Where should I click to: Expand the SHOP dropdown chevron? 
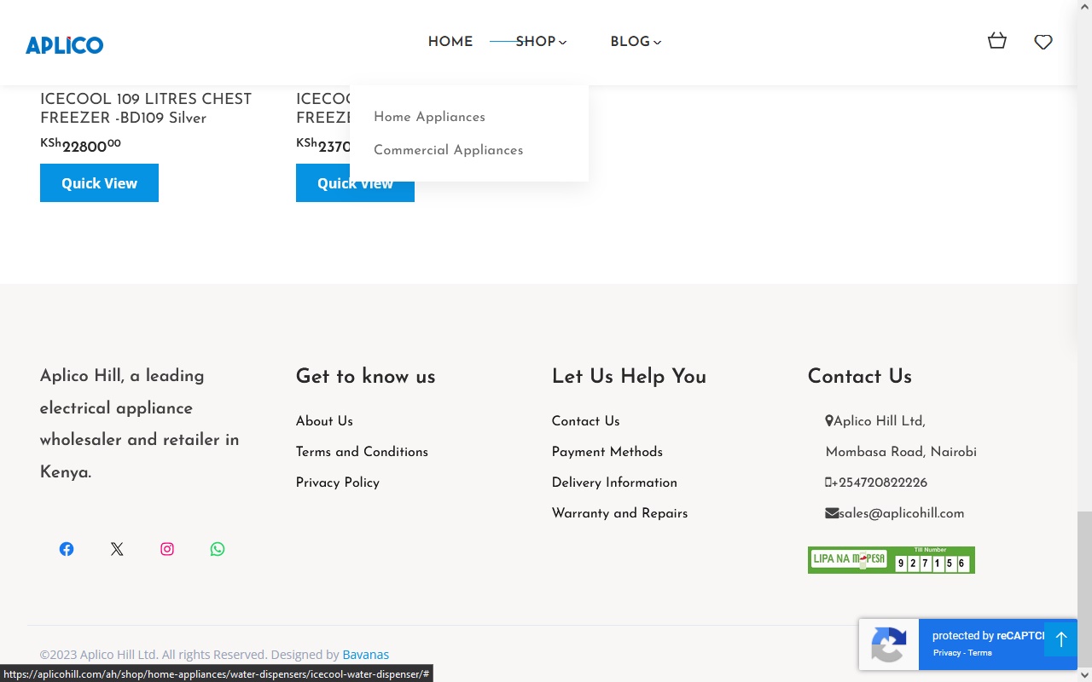(563, 43)
